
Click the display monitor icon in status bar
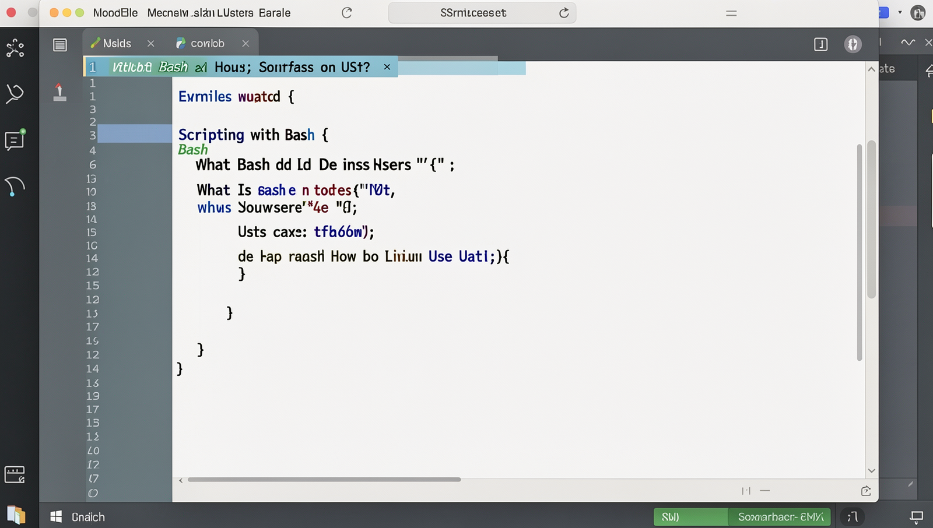(917, 517)
